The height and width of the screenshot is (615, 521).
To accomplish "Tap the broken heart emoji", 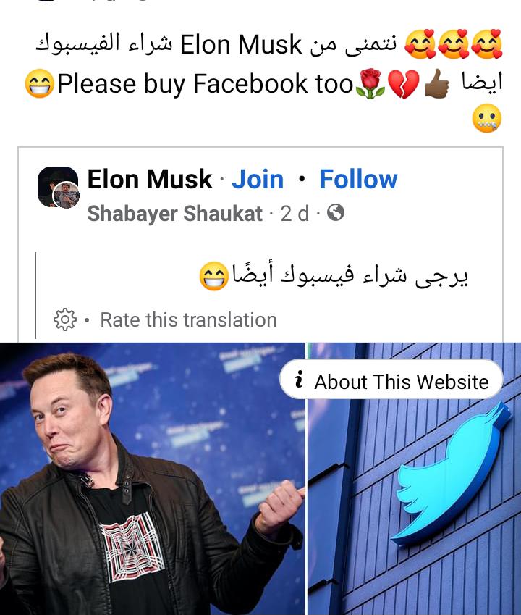I will tap(404, 84).
